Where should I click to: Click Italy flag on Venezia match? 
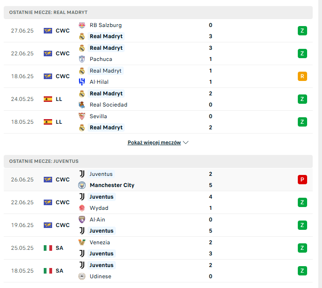(x=48, y=248)
